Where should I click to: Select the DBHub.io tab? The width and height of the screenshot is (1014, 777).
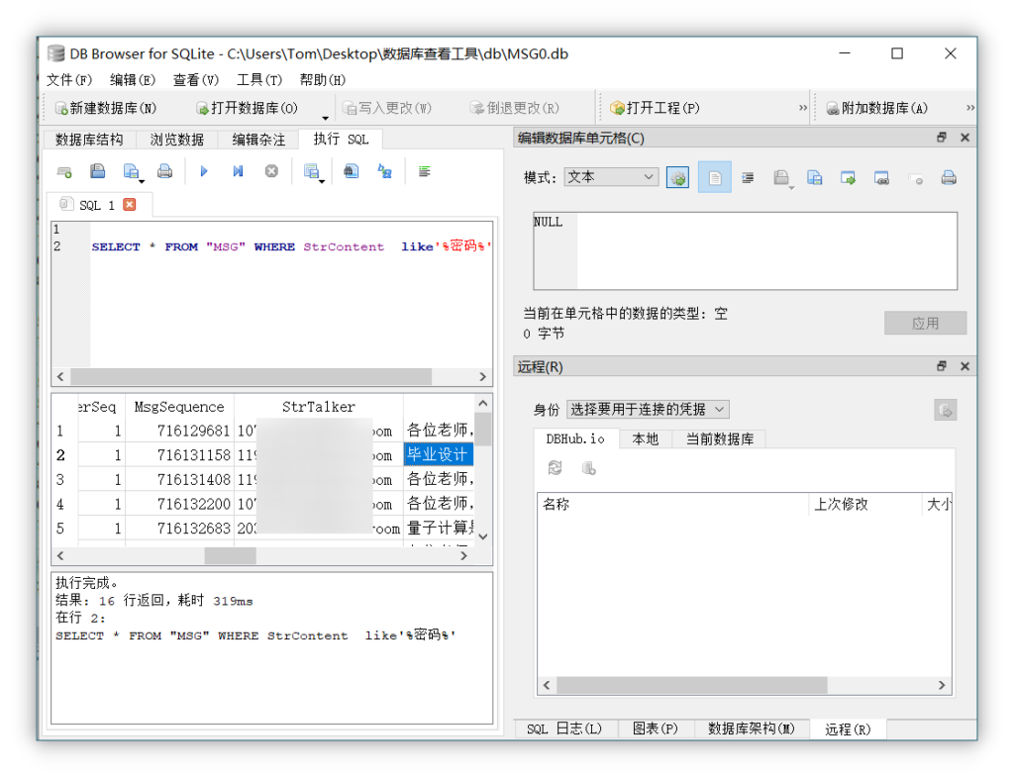(575, 438)
